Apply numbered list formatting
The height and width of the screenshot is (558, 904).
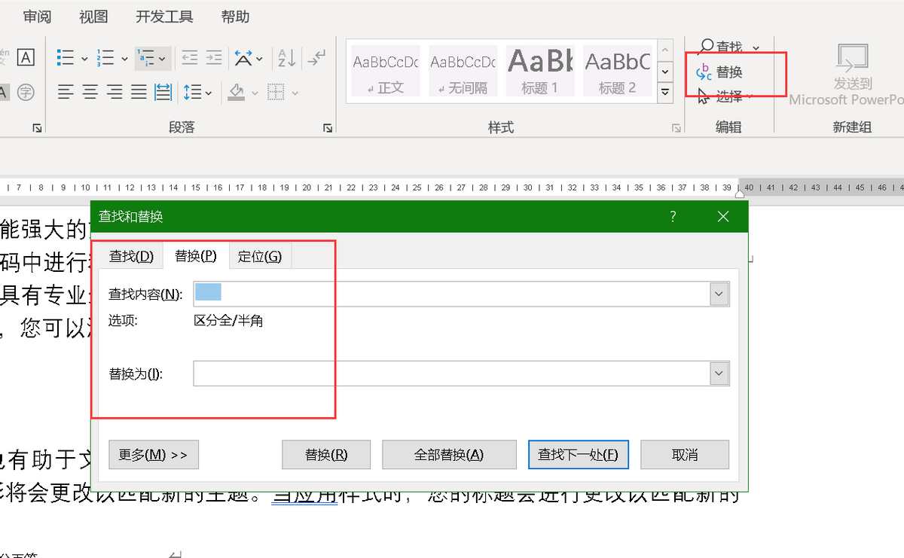tap(105, 58)
